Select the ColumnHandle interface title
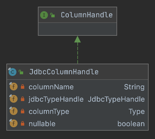Screen dimensions: 155x139 pyautogui.click(x=87, y=15)
